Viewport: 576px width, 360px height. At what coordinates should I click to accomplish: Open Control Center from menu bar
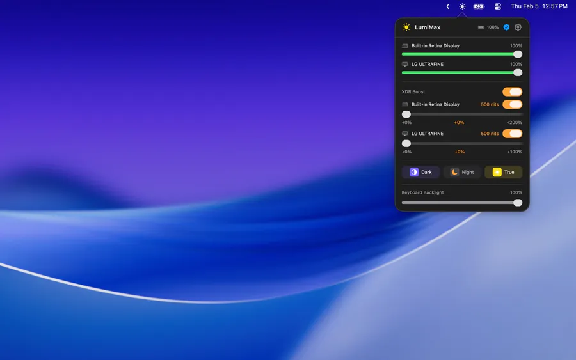coord(498,6)
